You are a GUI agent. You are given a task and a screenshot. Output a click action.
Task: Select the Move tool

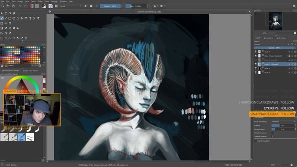coord(6,23)
